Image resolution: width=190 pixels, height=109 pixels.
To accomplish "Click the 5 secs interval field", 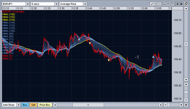I will click(43, 4).
